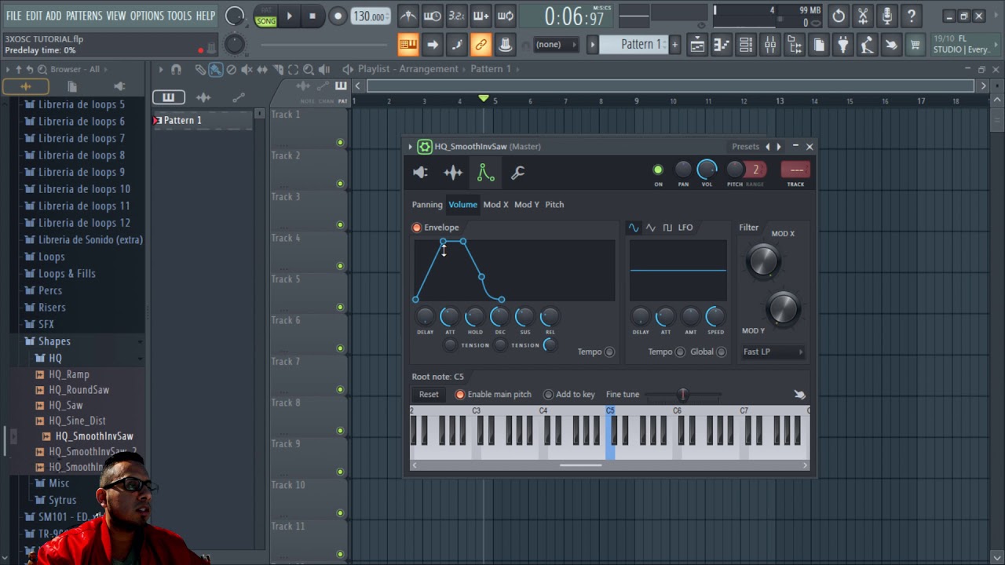Viewport: 1005px width, 565px height.
Task: Open the Browser view button
Action: coord(795,45)
